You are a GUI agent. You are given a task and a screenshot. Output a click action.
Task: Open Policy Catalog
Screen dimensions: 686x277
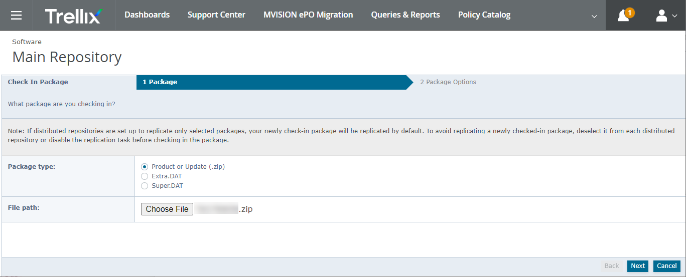pyautogui.click(x=484, y=15)
